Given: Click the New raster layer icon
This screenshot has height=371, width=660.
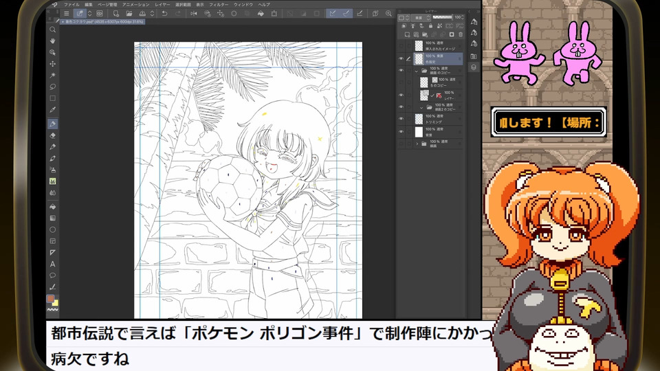Looking at the screenshot, I should [407, 34].
